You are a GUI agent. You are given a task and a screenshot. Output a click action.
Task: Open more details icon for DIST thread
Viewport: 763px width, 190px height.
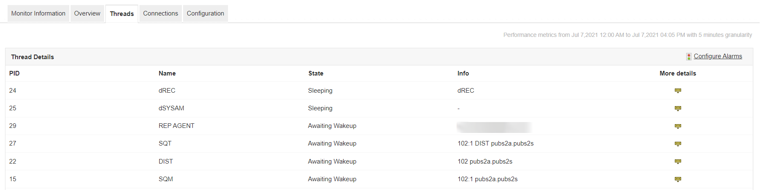click(677, 161)
